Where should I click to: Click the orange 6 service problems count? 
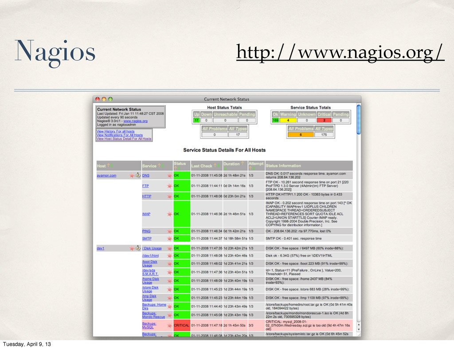(301, 135)
